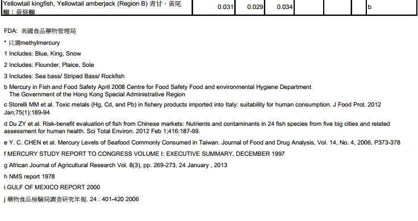Select the value 0.034 in the table
This screenshot has width=418, height=221.
(x=285, y=7)
